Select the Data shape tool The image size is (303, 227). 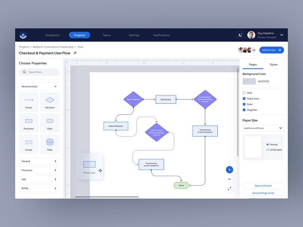tap(50, 144)
